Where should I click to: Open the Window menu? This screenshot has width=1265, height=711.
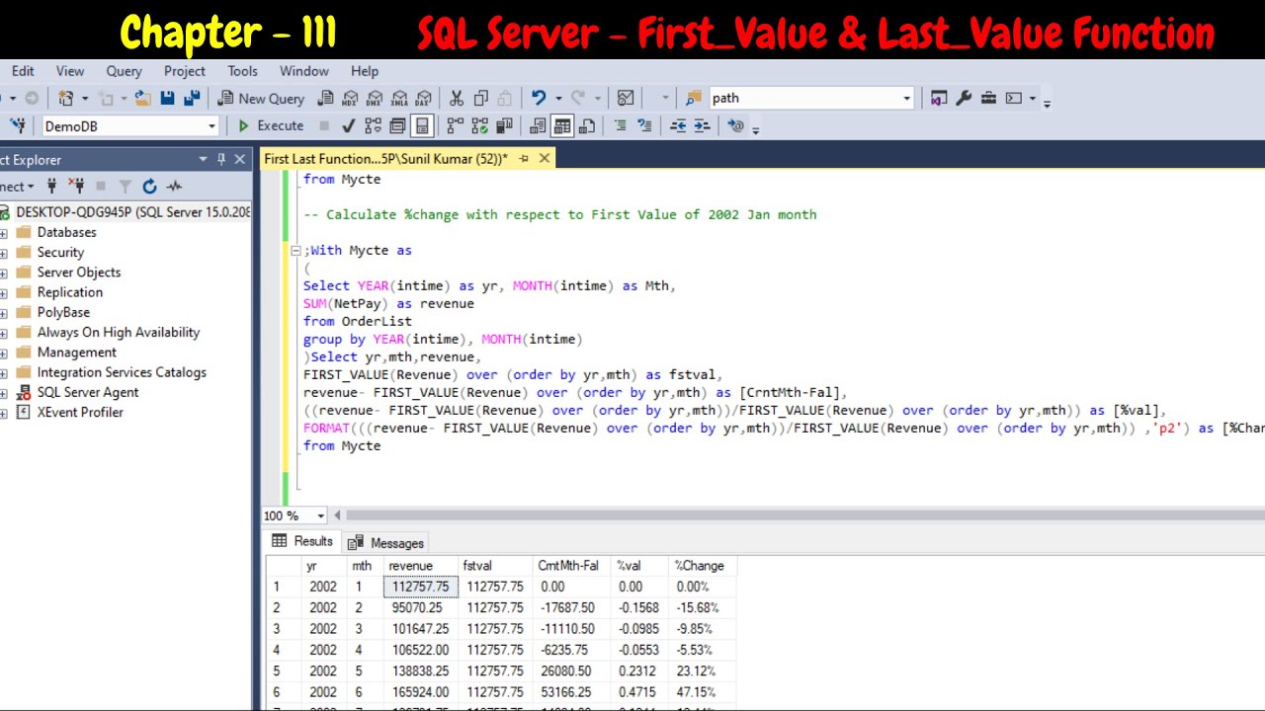(303, 71)
